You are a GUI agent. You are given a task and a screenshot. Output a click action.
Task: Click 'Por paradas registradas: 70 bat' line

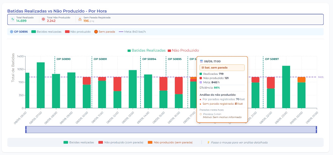(222, 99)
